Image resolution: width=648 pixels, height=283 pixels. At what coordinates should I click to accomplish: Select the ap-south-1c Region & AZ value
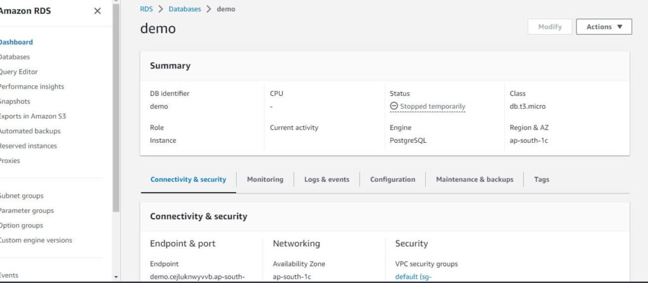pos(529,140)
